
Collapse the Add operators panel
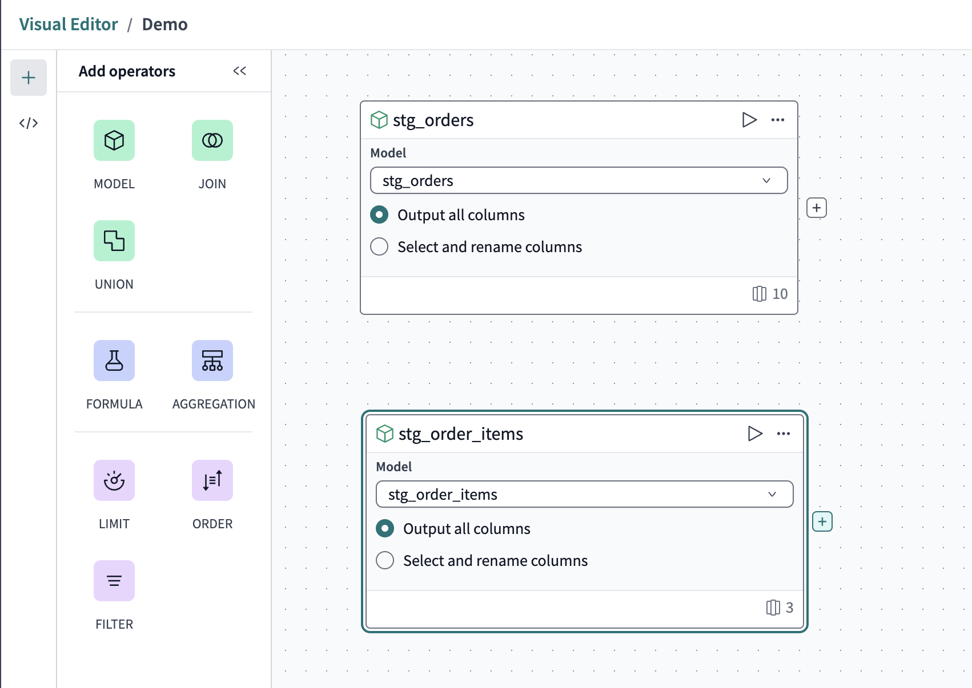click(x=240, y=71)
